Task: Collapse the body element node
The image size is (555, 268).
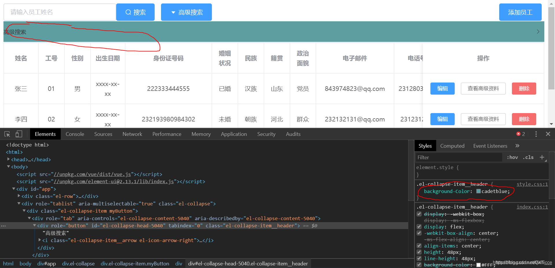Action: pos(8,166)
